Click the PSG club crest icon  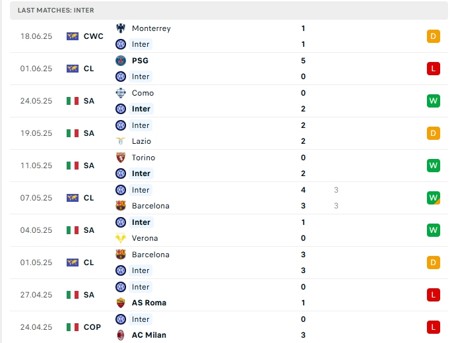click(x=120, y=61)
